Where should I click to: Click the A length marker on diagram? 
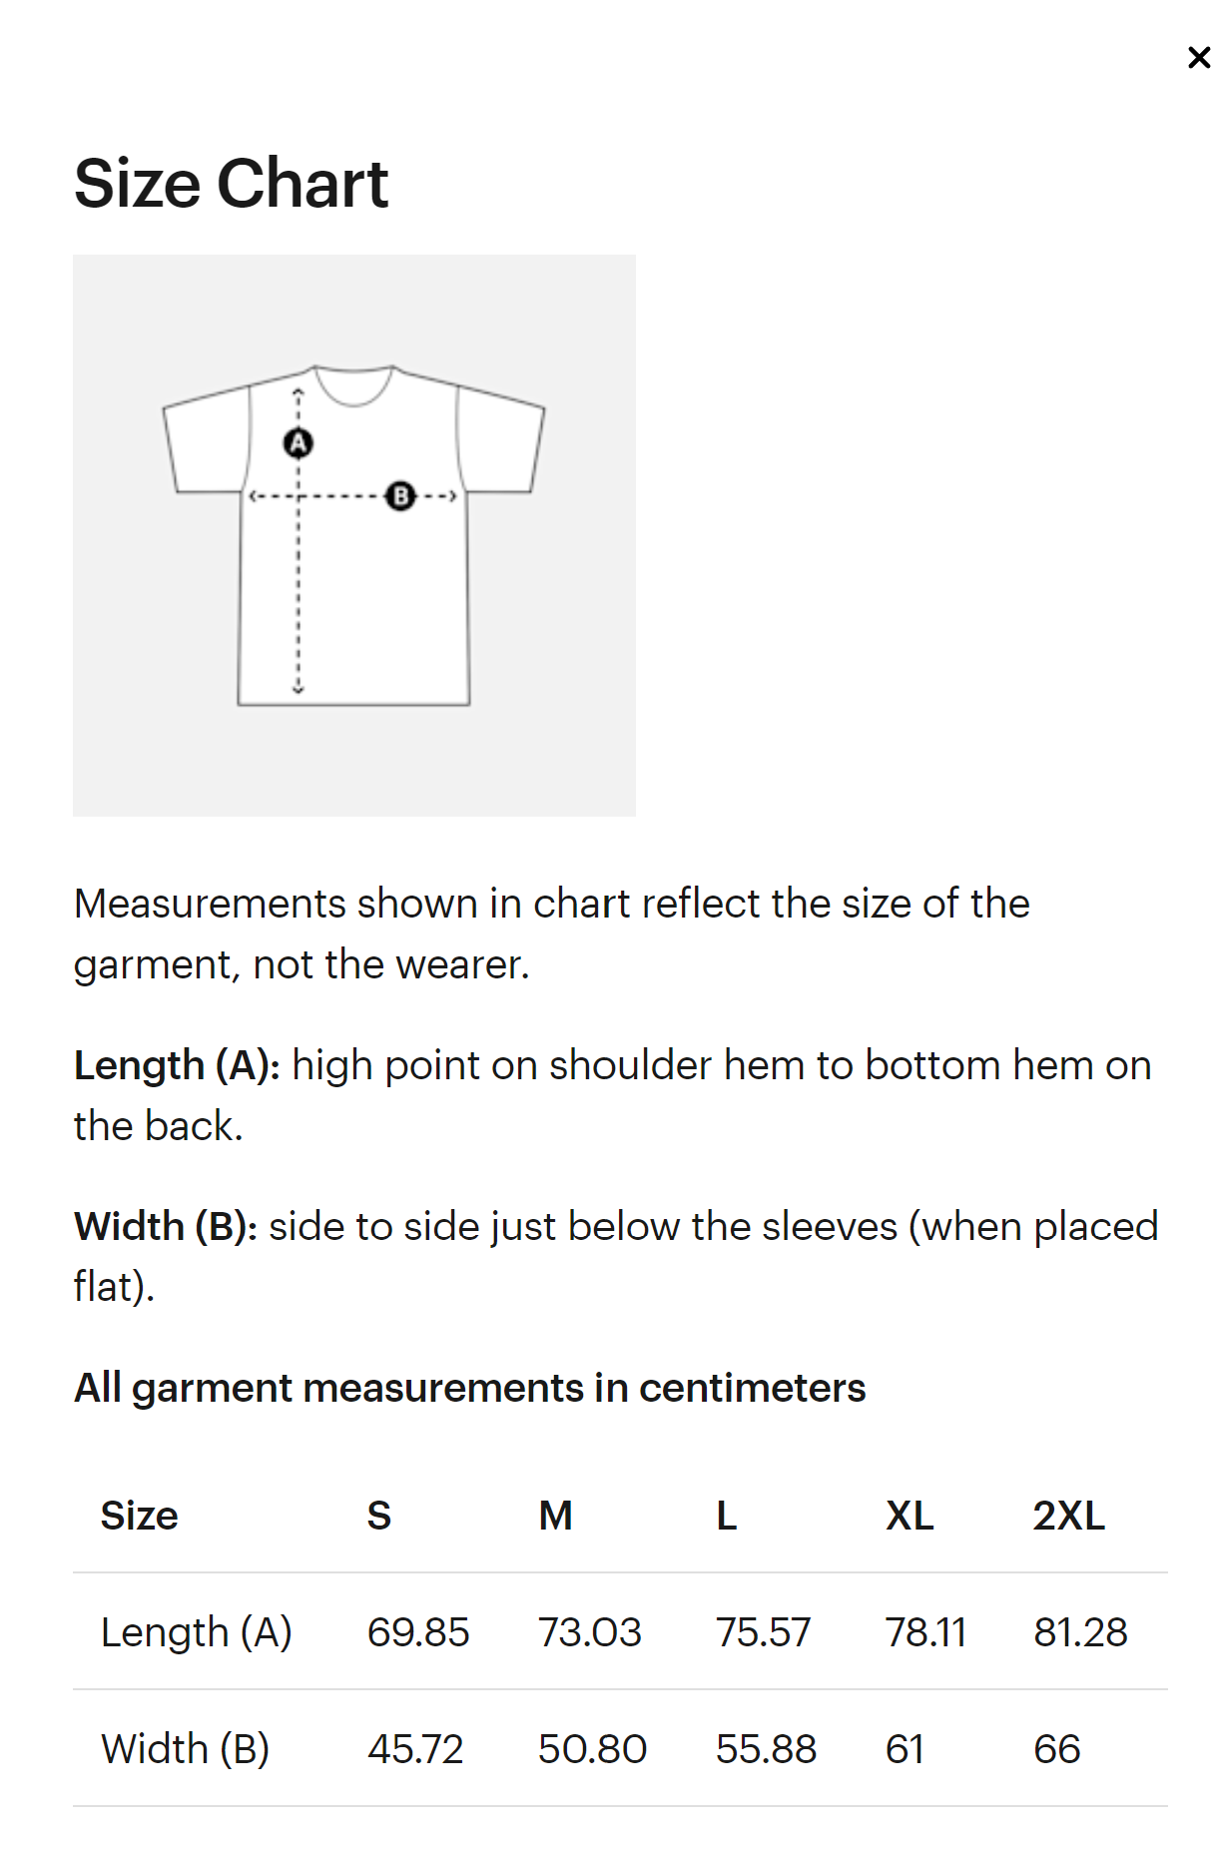pos(299,442)
